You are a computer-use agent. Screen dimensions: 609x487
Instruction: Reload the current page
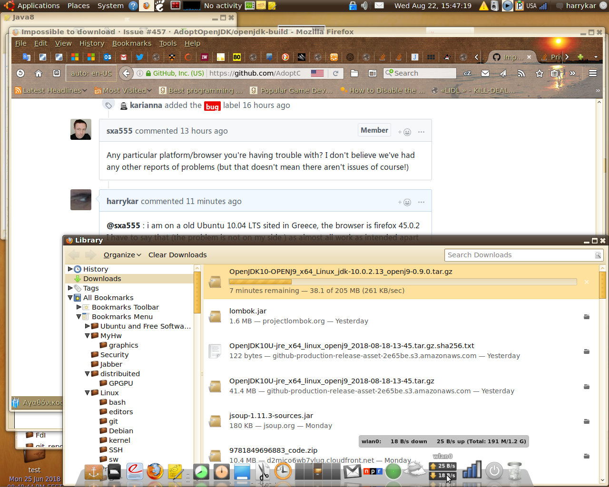click(336, 73)
